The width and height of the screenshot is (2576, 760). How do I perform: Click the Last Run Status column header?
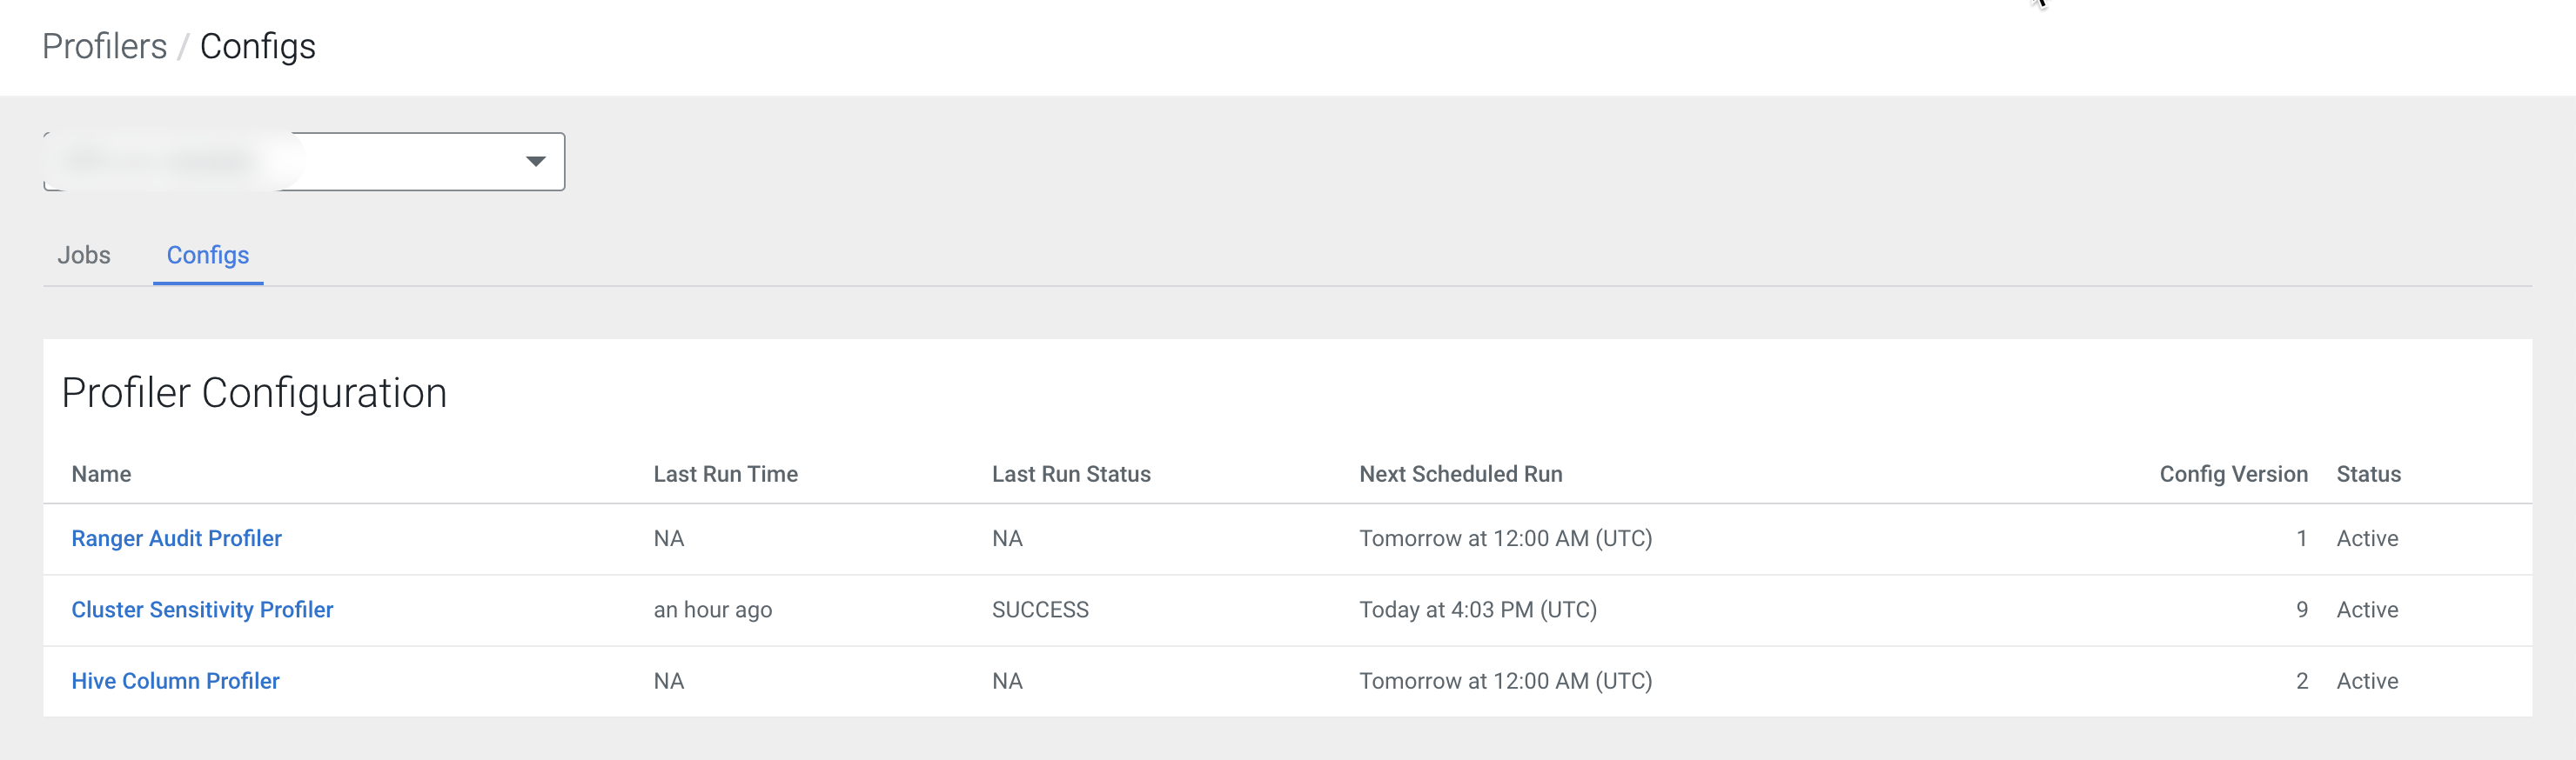[x=1070, y=475]
